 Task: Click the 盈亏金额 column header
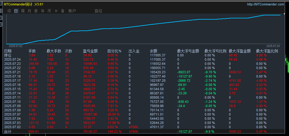90,51
